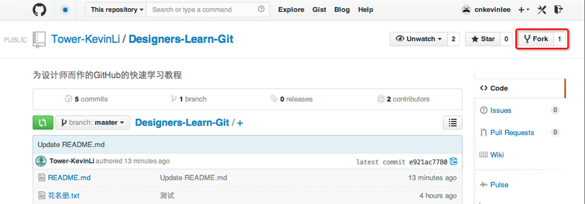
Task: Open Designers-Learn-Git breadcrumb path link
Action: click(x=182, y=123)
